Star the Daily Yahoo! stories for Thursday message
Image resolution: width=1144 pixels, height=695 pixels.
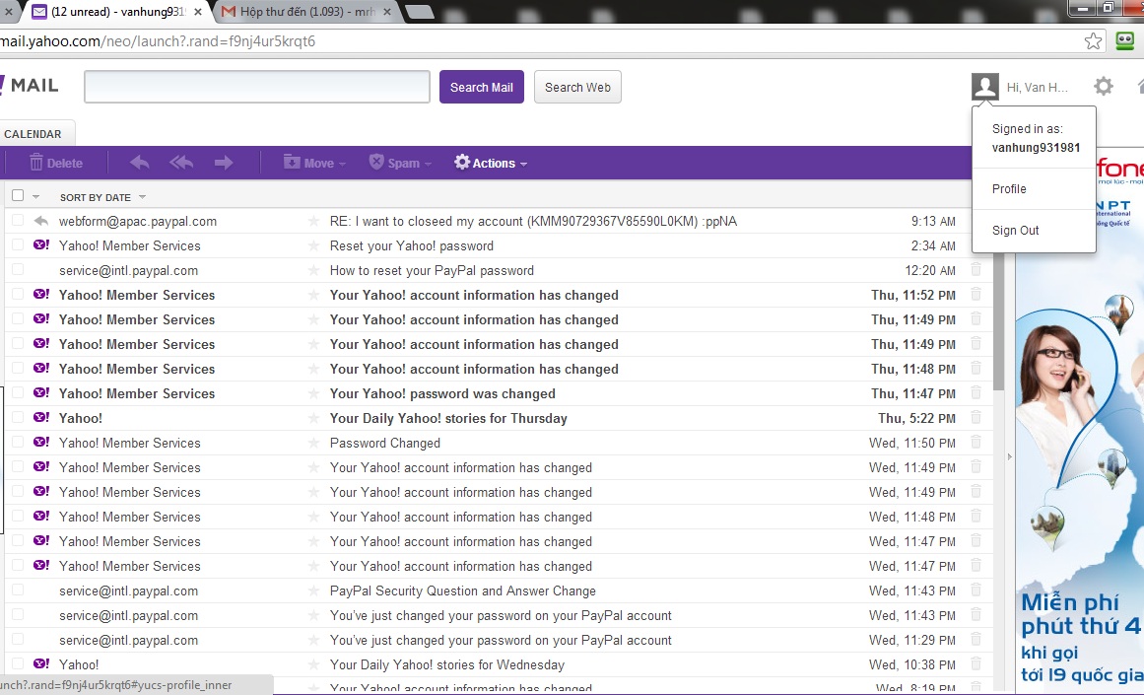click(313, 418)
